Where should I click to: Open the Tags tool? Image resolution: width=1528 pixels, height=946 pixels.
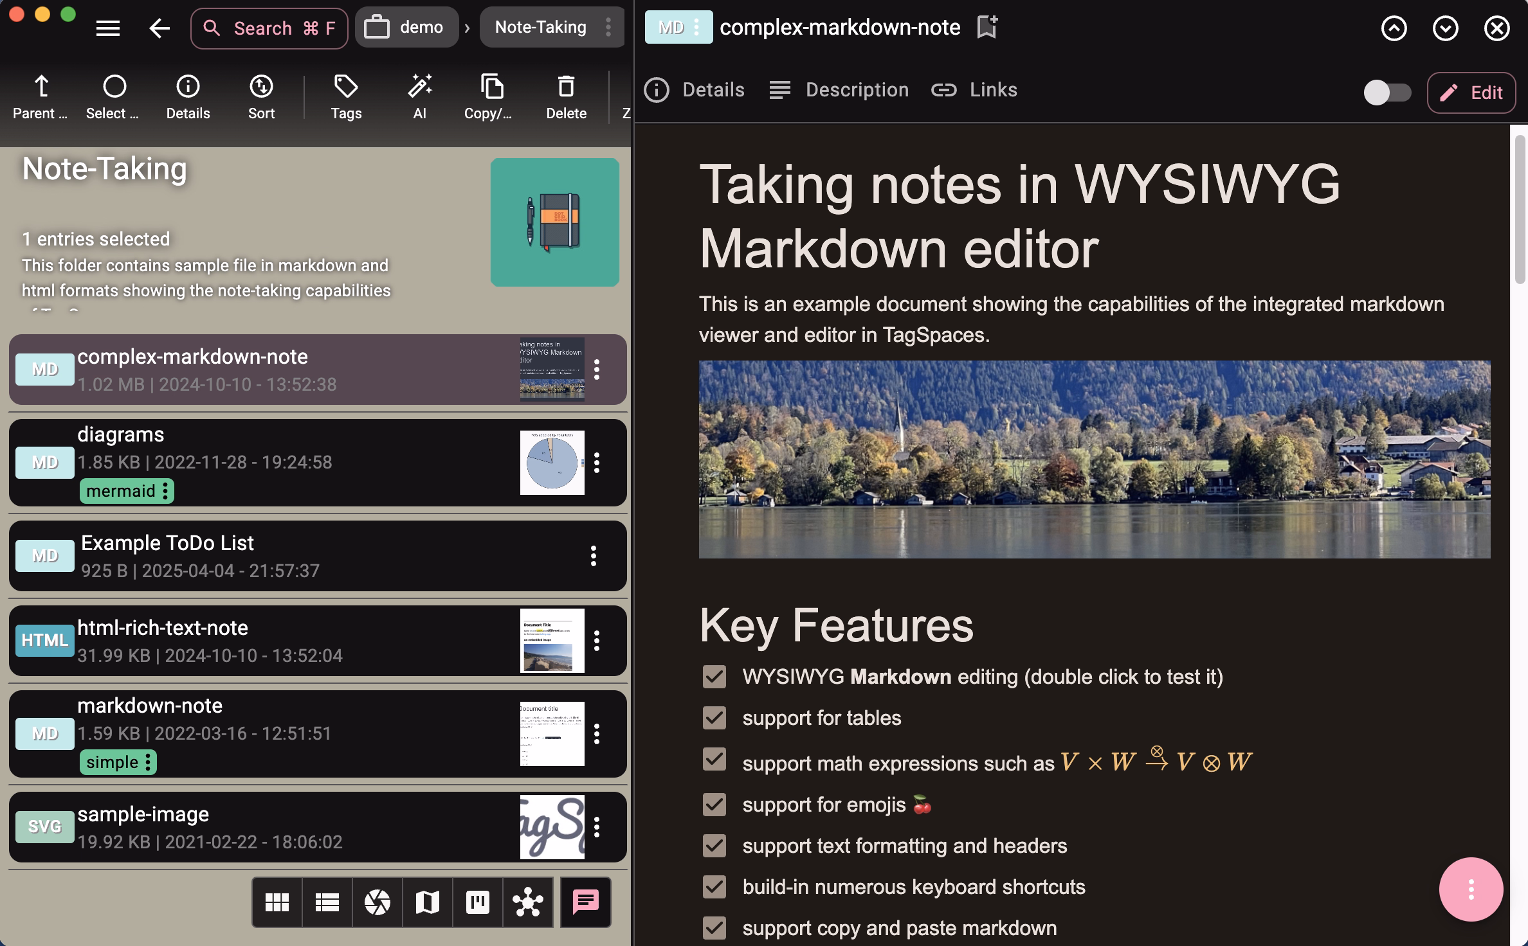tap(345, 95)
